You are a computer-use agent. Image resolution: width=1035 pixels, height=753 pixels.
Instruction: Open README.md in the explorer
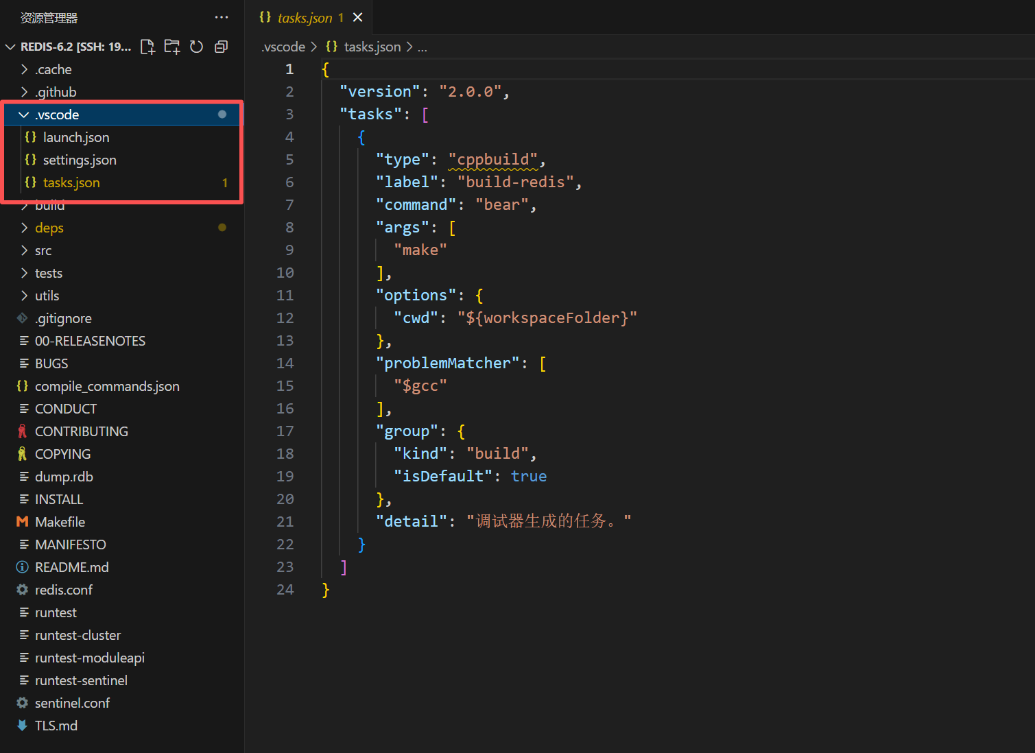(122, 567)
